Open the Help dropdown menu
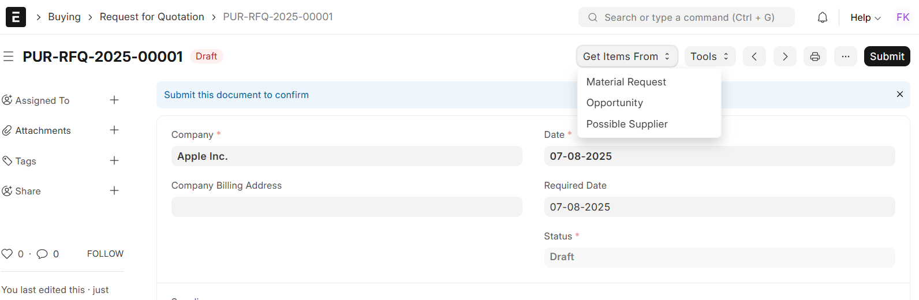 coord(865,17)
